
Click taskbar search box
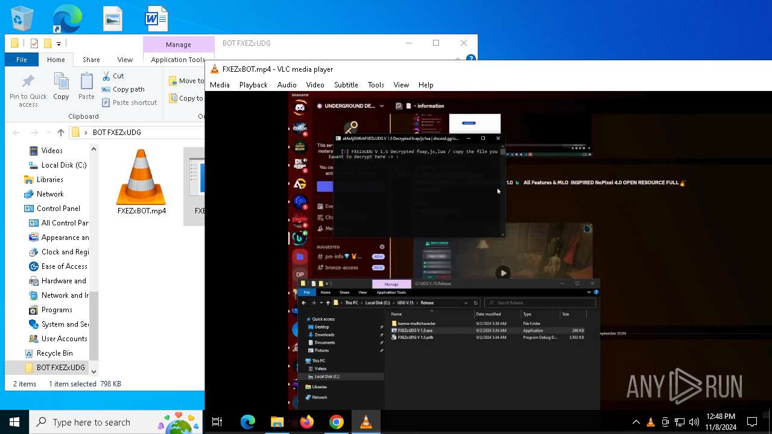tap(116, 422)
